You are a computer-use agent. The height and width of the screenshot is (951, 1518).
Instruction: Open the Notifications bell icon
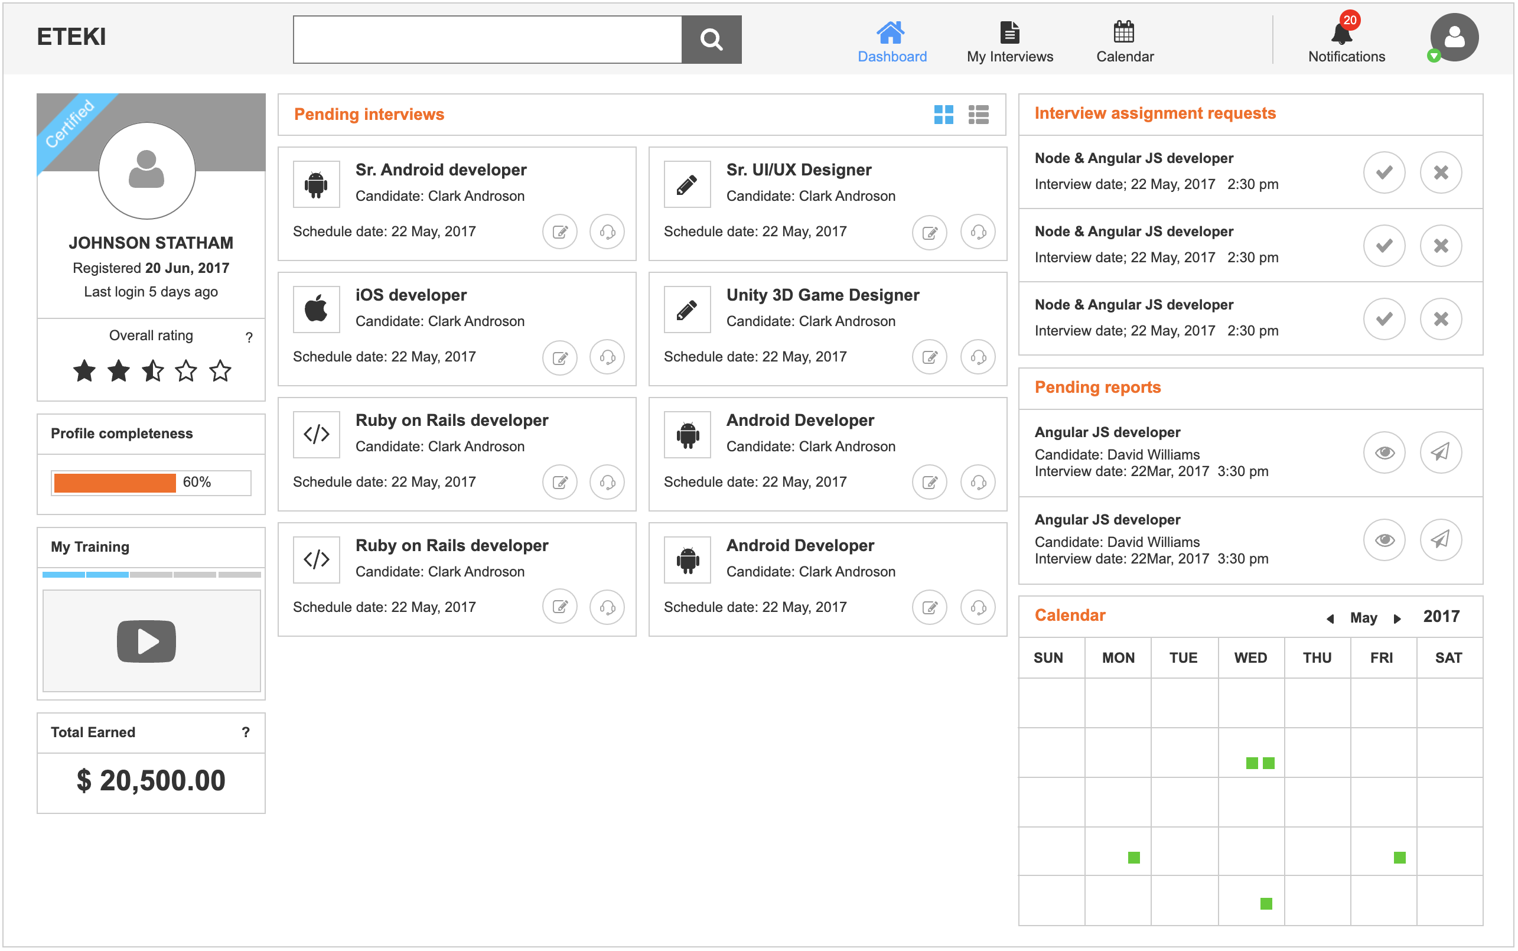click(1342, 32)
